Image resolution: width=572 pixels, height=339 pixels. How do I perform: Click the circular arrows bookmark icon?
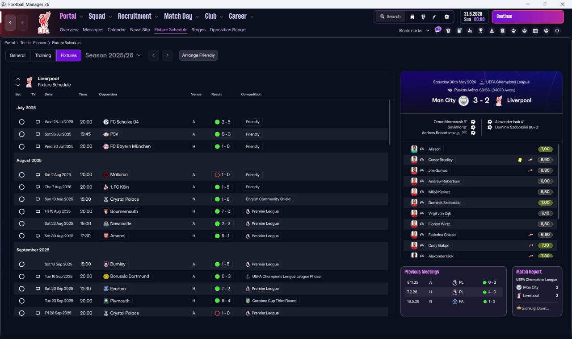coord(557,31)
